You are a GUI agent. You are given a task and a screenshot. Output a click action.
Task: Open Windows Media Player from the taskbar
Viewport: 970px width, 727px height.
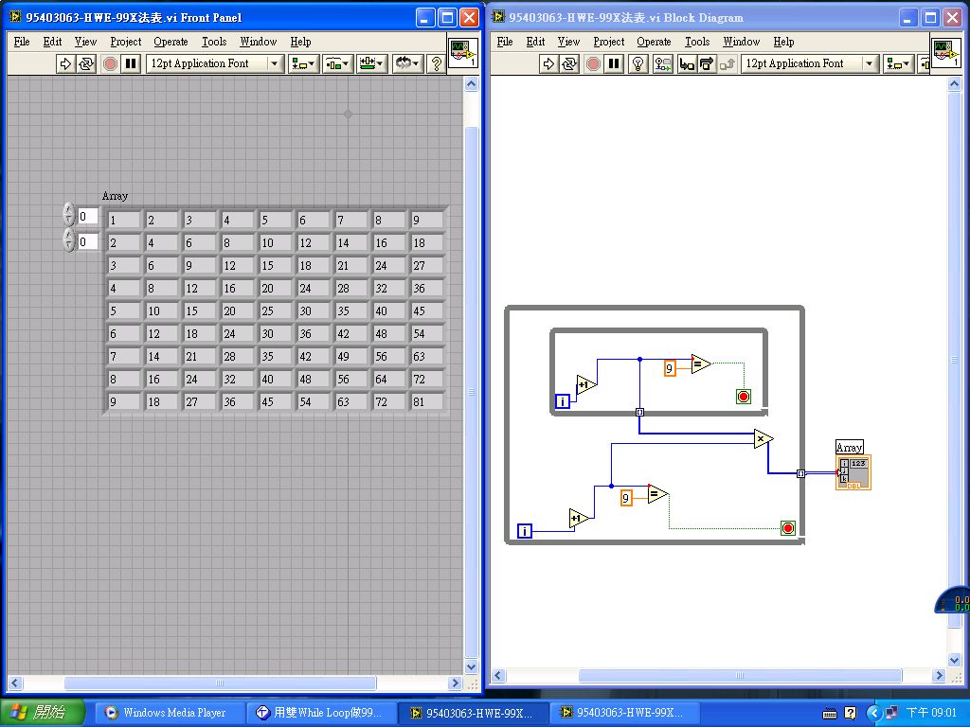pyautogui.click(x=169, y=712)
